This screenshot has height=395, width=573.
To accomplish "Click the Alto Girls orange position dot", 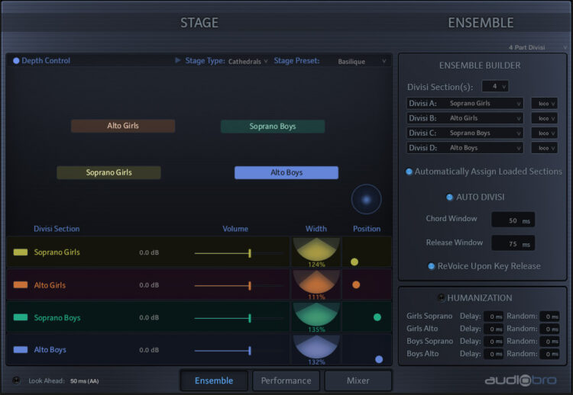I will pos(356,285).
